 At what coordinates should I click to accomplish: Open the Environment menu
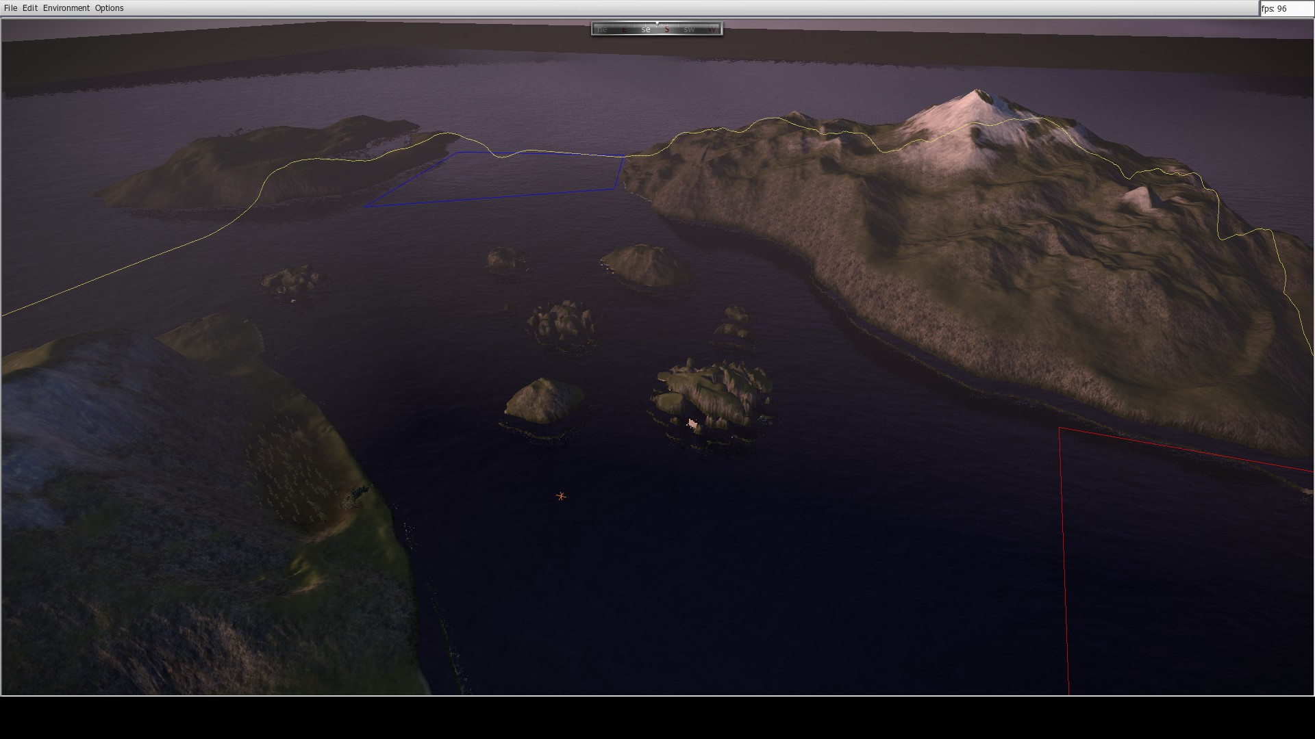[66, 8]
